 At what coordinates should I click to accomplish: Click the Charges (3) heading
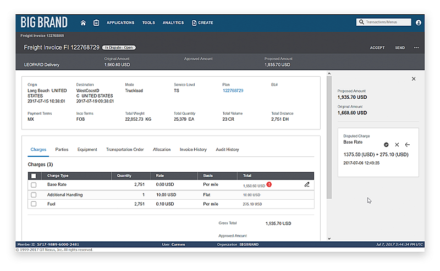point(40,165)
